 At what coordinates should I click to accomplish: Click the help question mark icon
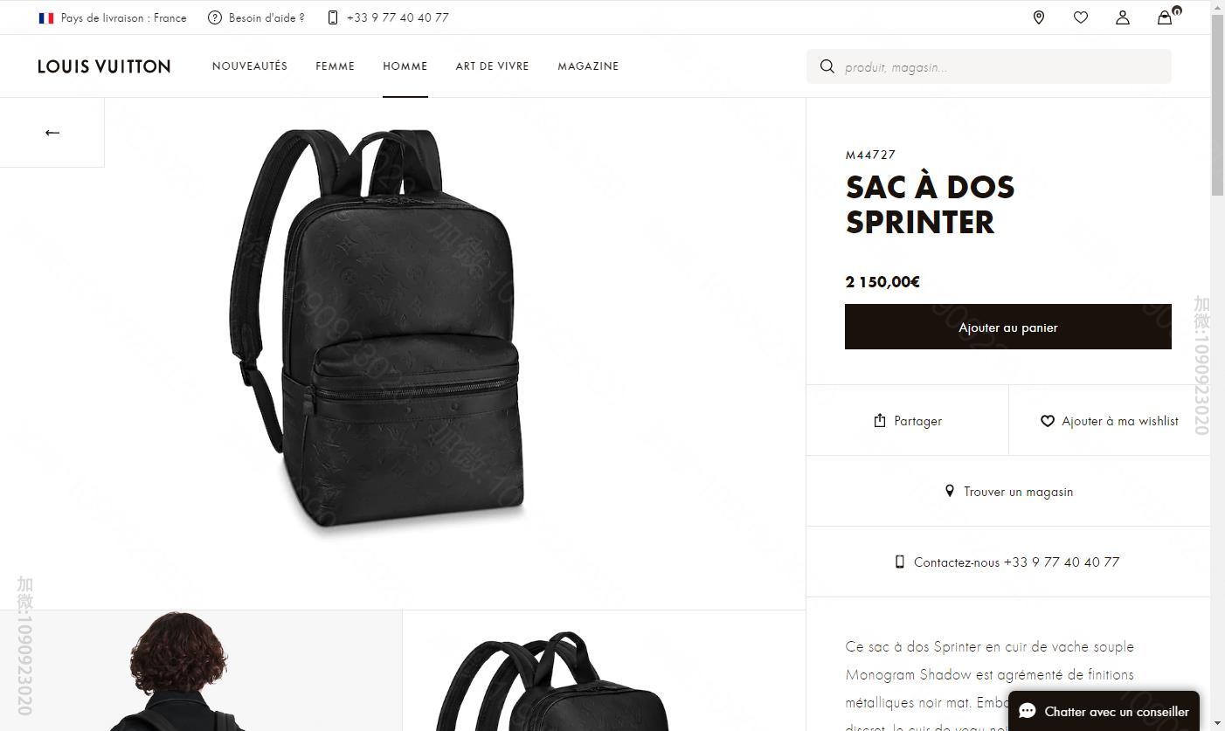click(x=215, y=17)
